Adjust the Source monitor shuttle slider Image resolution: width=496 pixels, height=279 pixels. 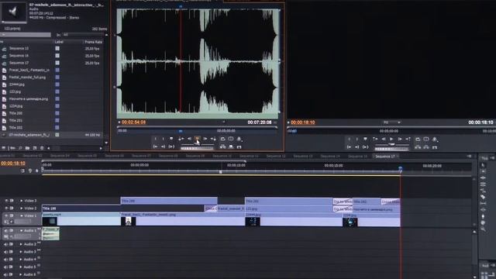coord(198,144)
